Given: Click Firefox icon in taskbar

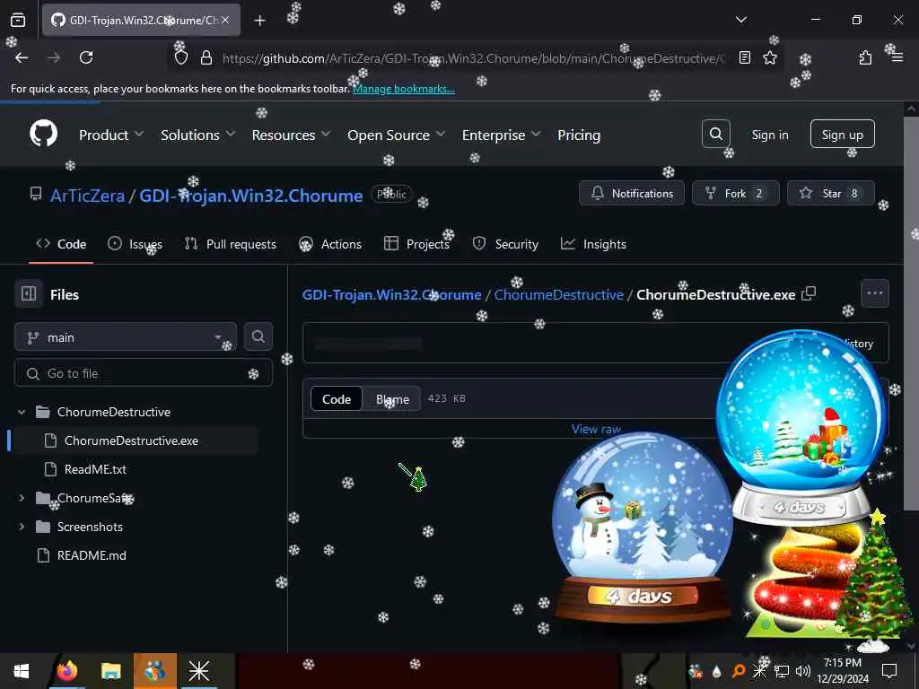Looking at the screenshot, I should pos(67,671).
